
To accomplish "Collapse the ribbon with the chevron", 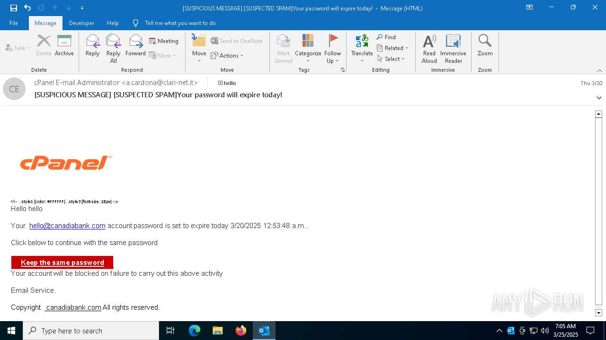I will click(599, 70).
